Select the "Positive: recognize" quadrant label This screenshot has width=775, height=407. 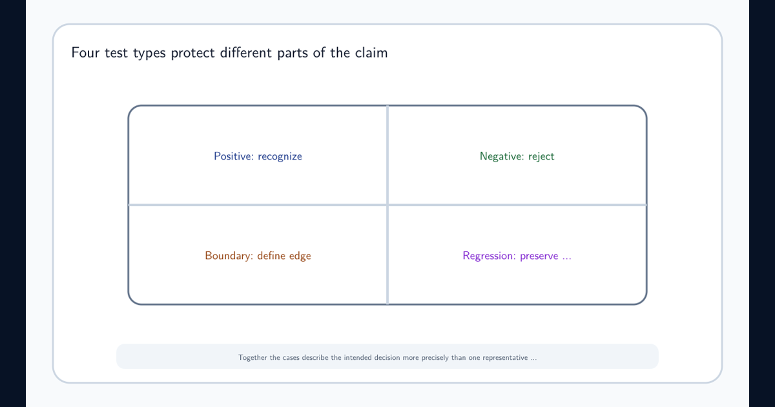tap(258, 156)
